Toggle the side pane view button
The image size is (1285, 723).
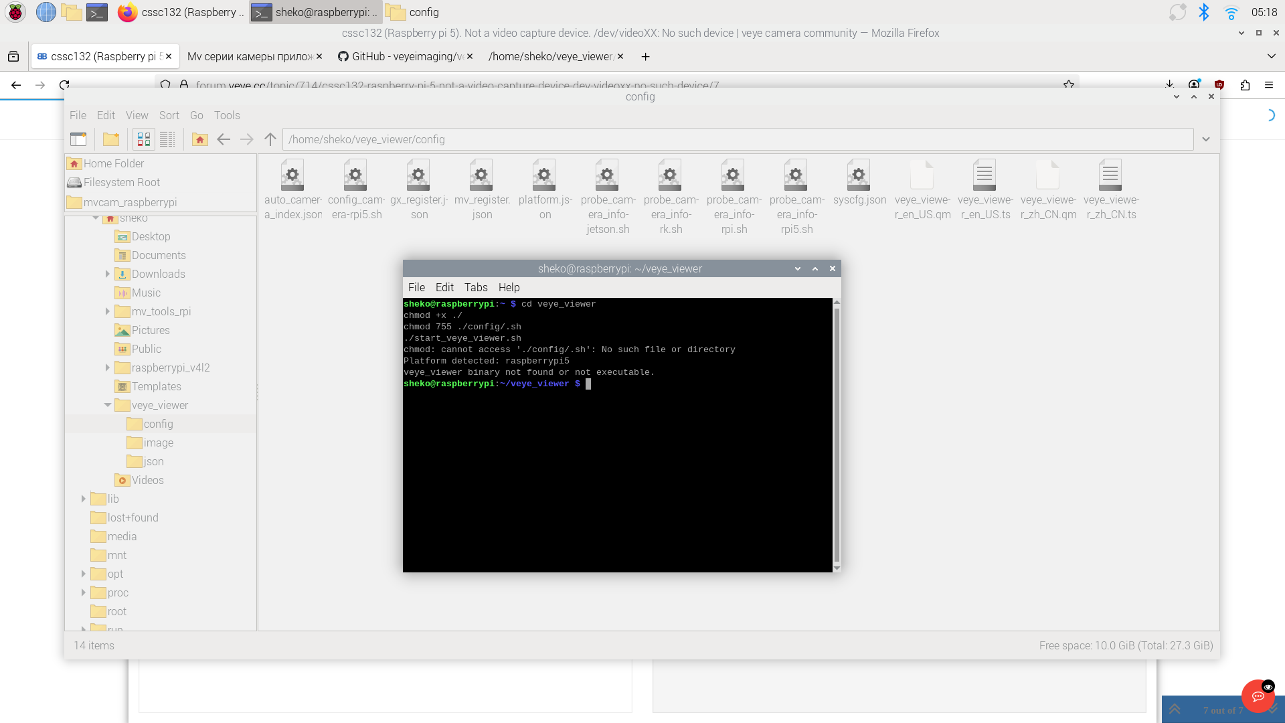[x=78, y=139]
